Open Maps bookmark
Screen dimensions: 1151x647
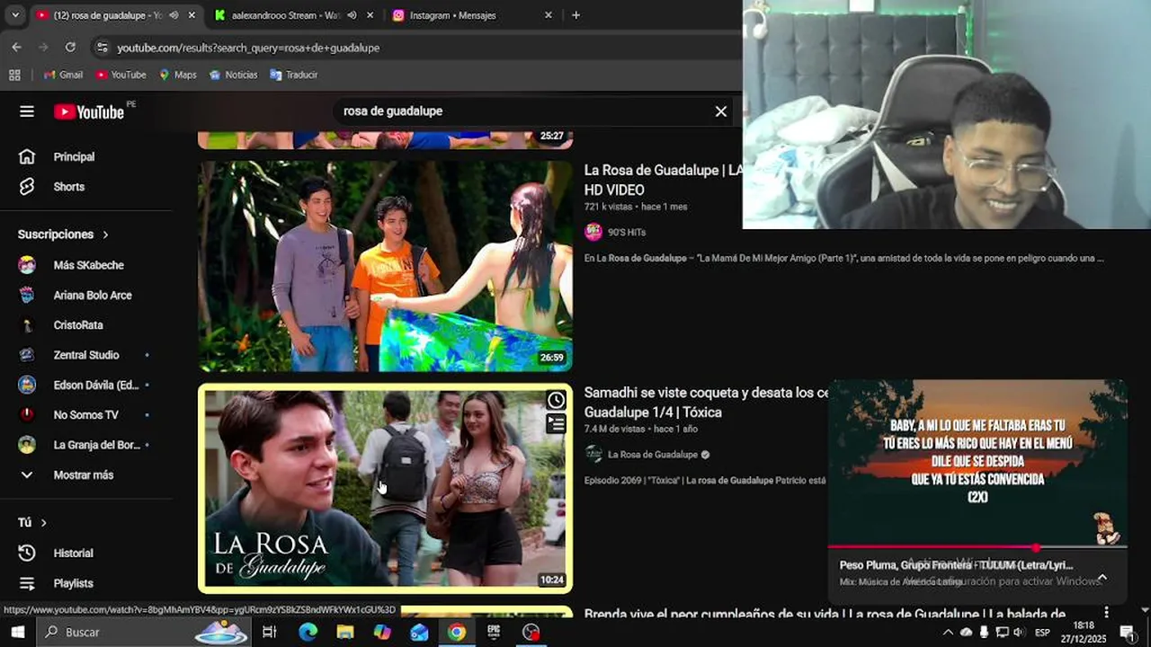point(177,75)
